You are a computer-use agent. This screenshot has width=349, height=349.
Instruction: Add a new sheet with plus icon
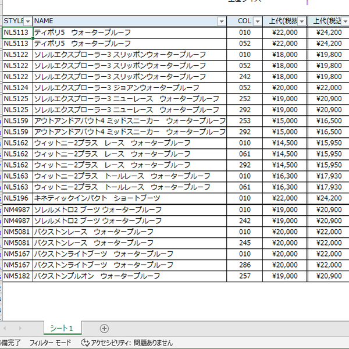[104, 328]
